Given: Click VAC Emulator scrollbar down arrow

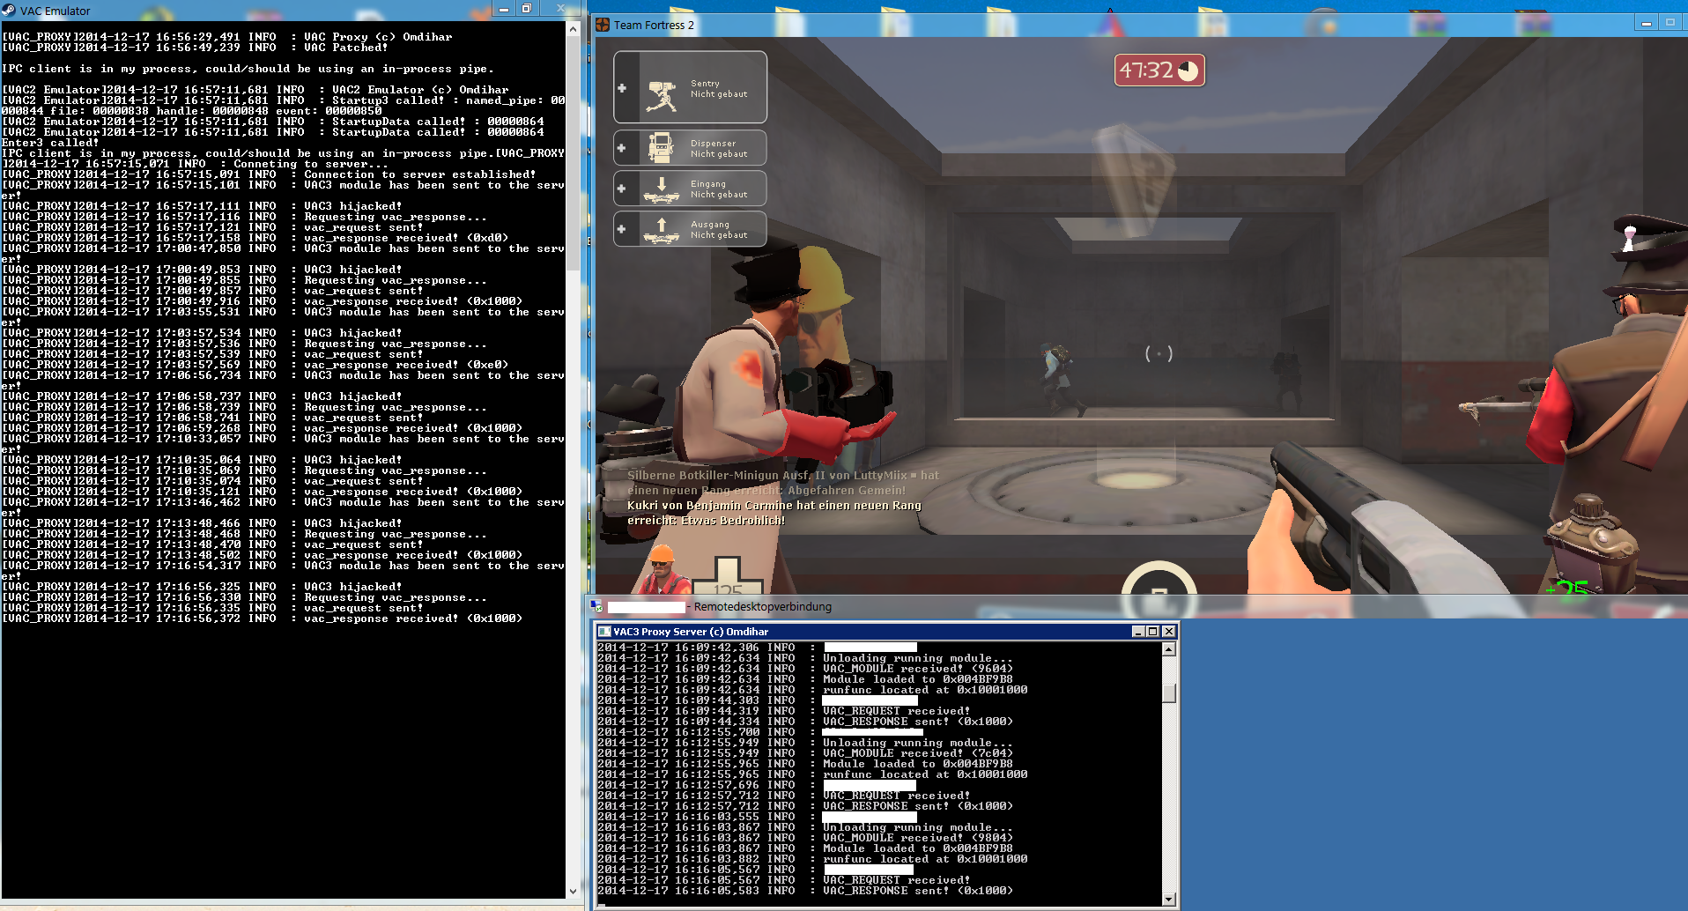Looking at the screenshot, I should tap(573, 892).
